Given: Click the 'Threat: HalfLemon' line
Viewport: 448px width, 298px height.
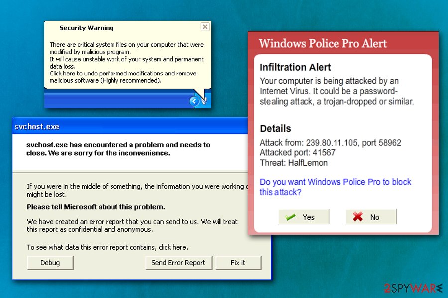Looking at the screenshot, I should tap(293, 163).
